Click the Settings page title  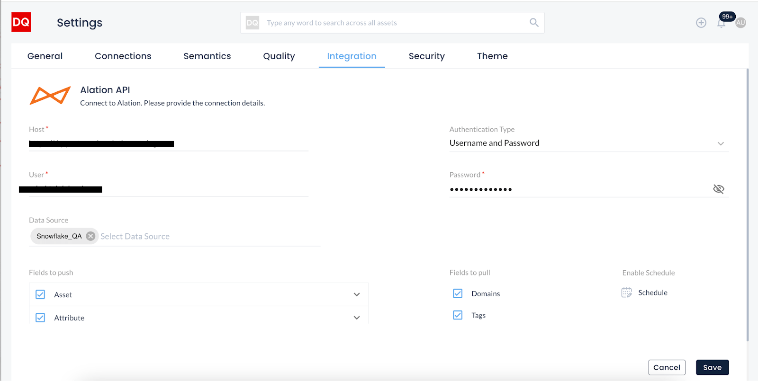pyautogui.click(x=80, y=23)
